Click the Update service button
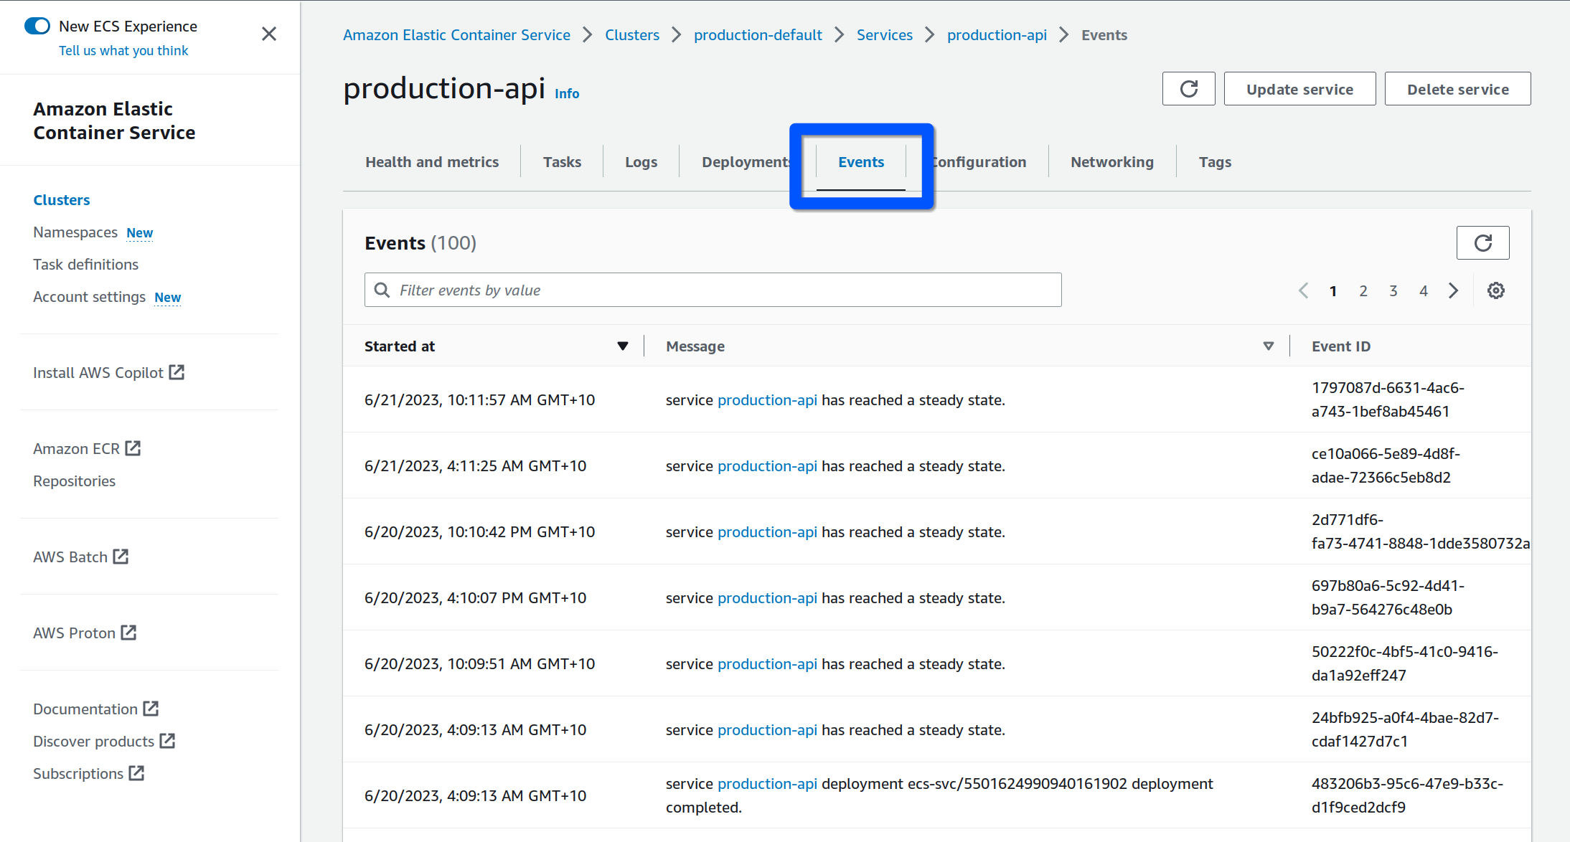Viewport: 1570px width, 842px height. tap(1299, 89)
